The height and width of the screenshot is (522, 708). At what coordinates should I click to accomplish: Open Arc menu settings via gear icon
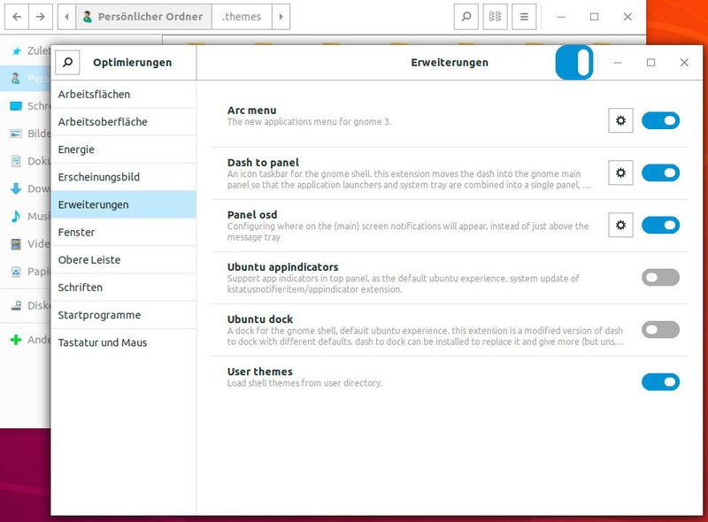click(620, 120)
